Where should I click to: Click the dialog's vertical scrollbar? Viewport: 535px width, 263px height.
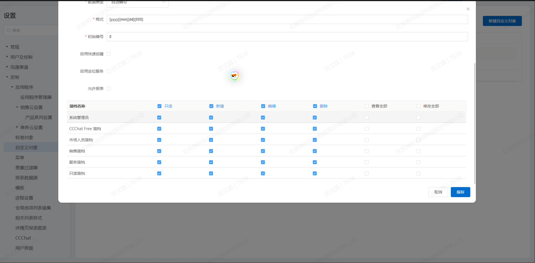coord(475,122)
